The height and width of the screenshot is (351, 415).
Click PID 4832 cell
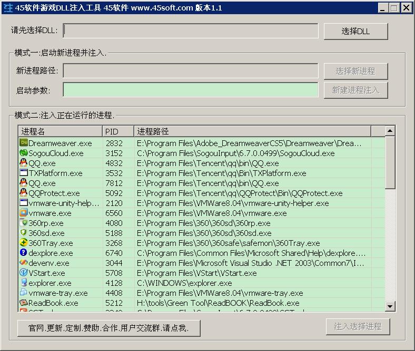tap(114, 163)
